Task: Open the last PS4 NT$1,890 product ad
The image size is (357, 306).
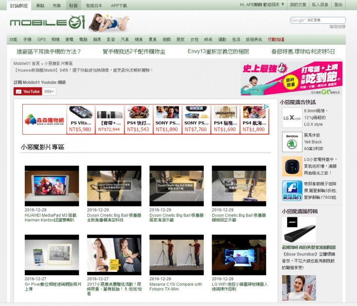Action: pyautogui.click(x=254, y=119)
